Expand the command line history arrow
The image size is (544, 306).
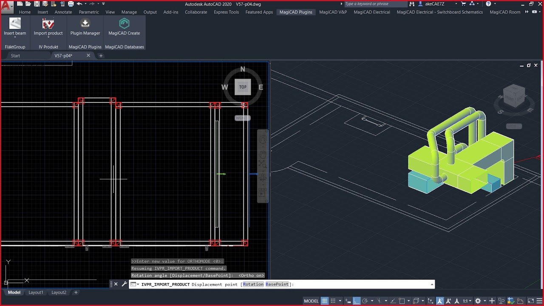432,284
